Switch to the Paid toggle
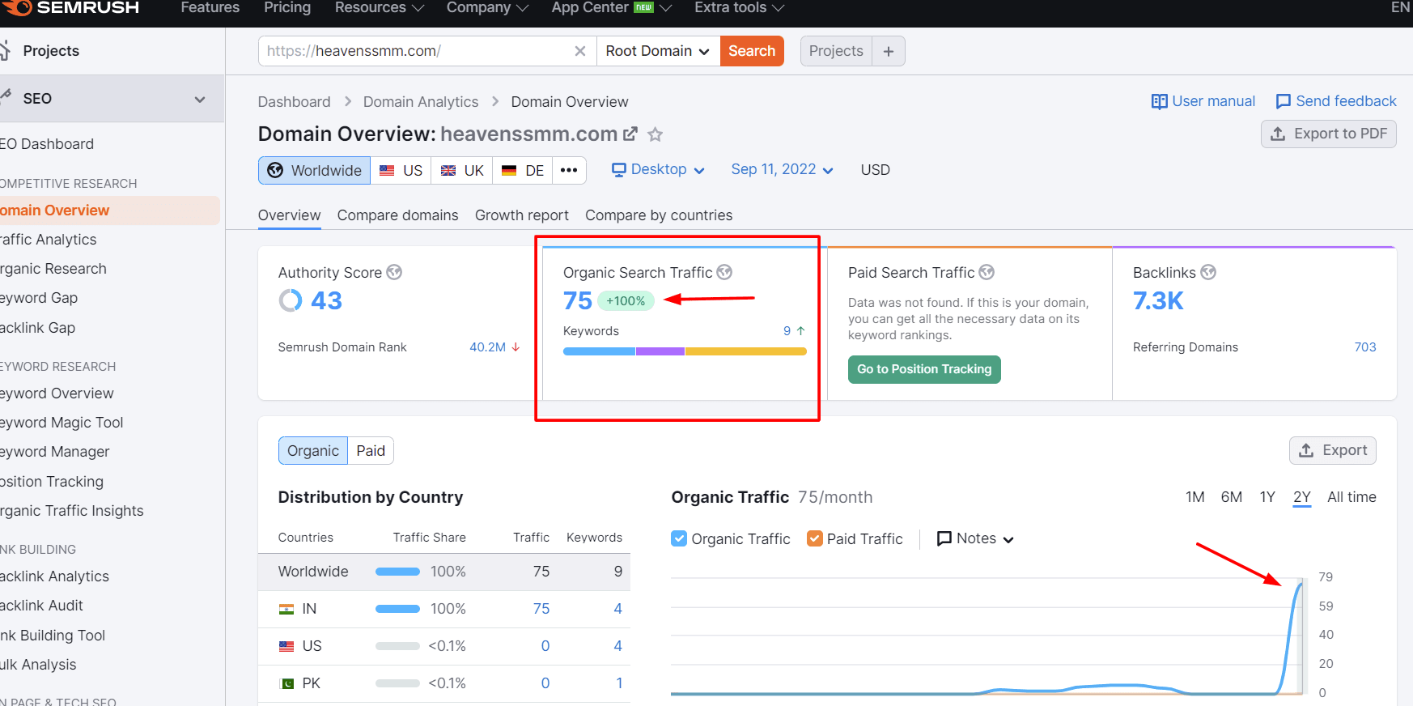Viewport: 1413px width, 706px height. click(x=371, y=451)
